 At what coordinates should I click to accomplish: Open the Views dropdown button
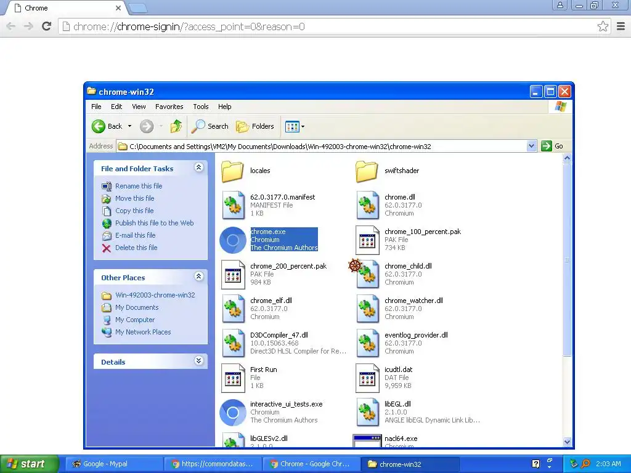[x=295, y=127]
